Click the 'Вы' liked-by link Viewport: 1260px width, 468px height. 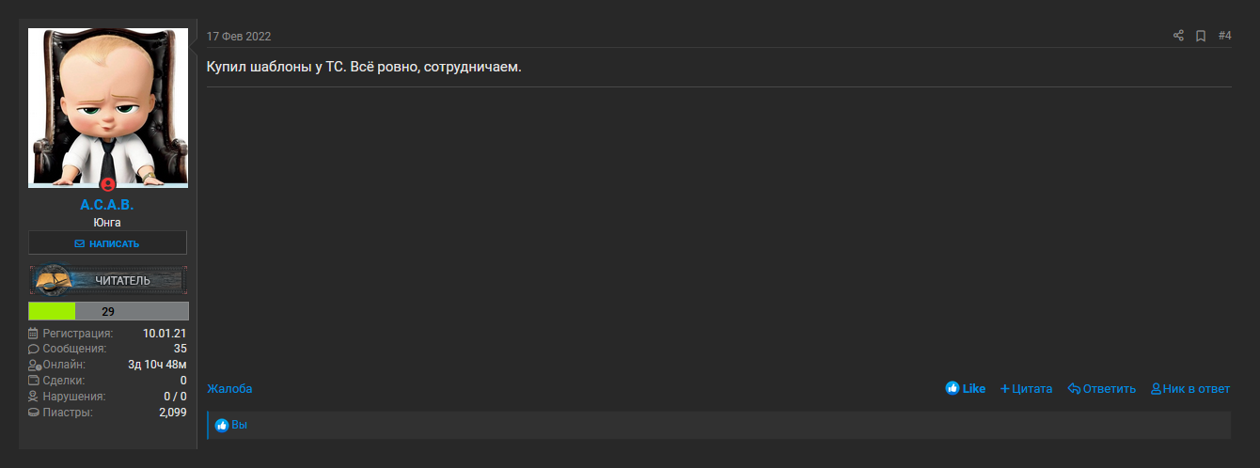coord(240,426)
